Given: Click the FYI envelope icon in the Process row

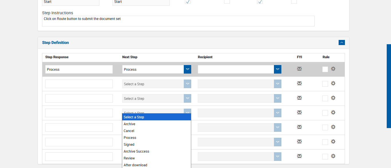Looking at the screenshot, I should click(x=299, y=69).
